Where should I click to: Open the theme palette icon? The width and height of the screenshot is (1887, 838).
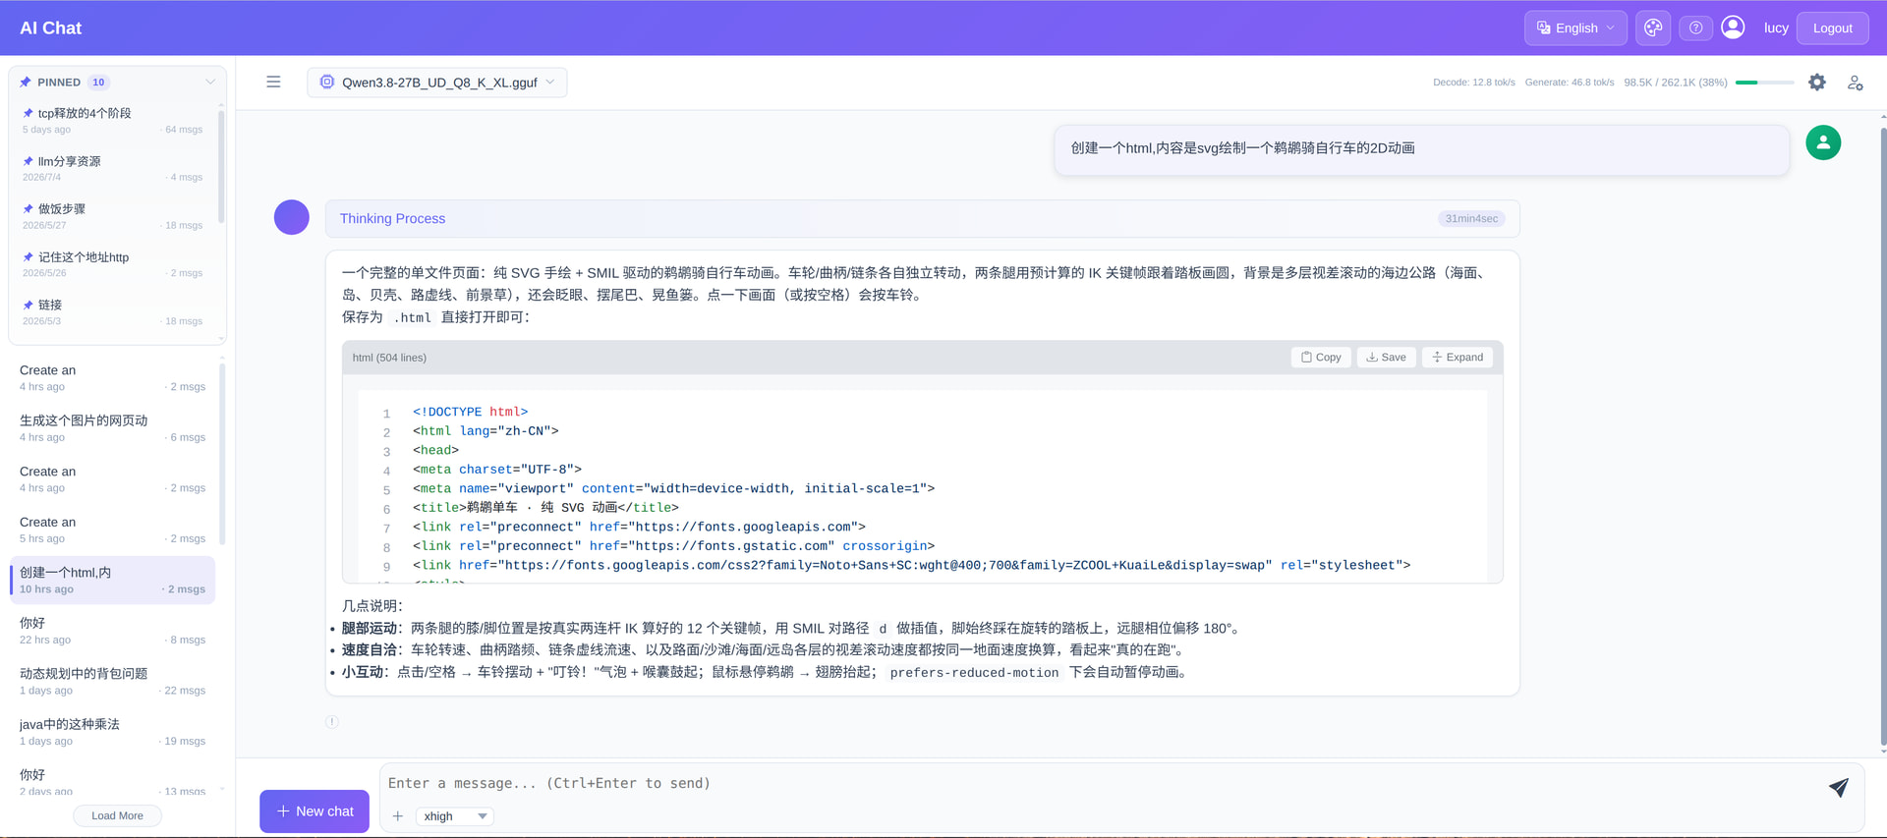pyautogui.click(x=1653, y=28)
